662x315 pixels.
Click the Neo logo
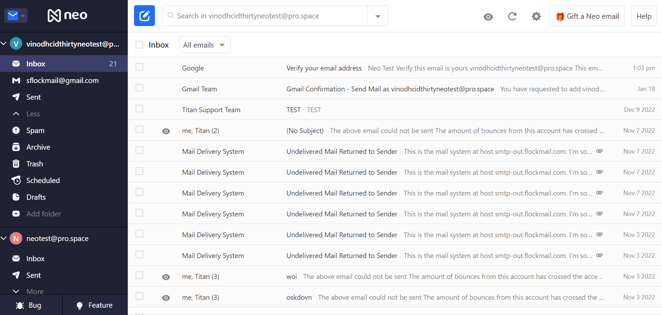tap(67, 15)
